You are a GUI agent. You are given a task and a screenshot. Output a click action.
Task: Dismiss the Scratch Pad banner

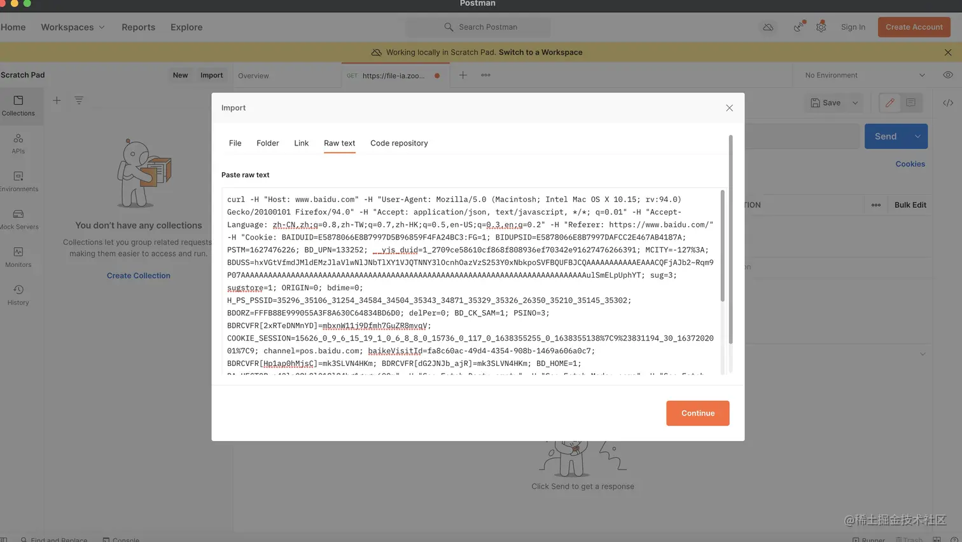(x=948, y=52)
